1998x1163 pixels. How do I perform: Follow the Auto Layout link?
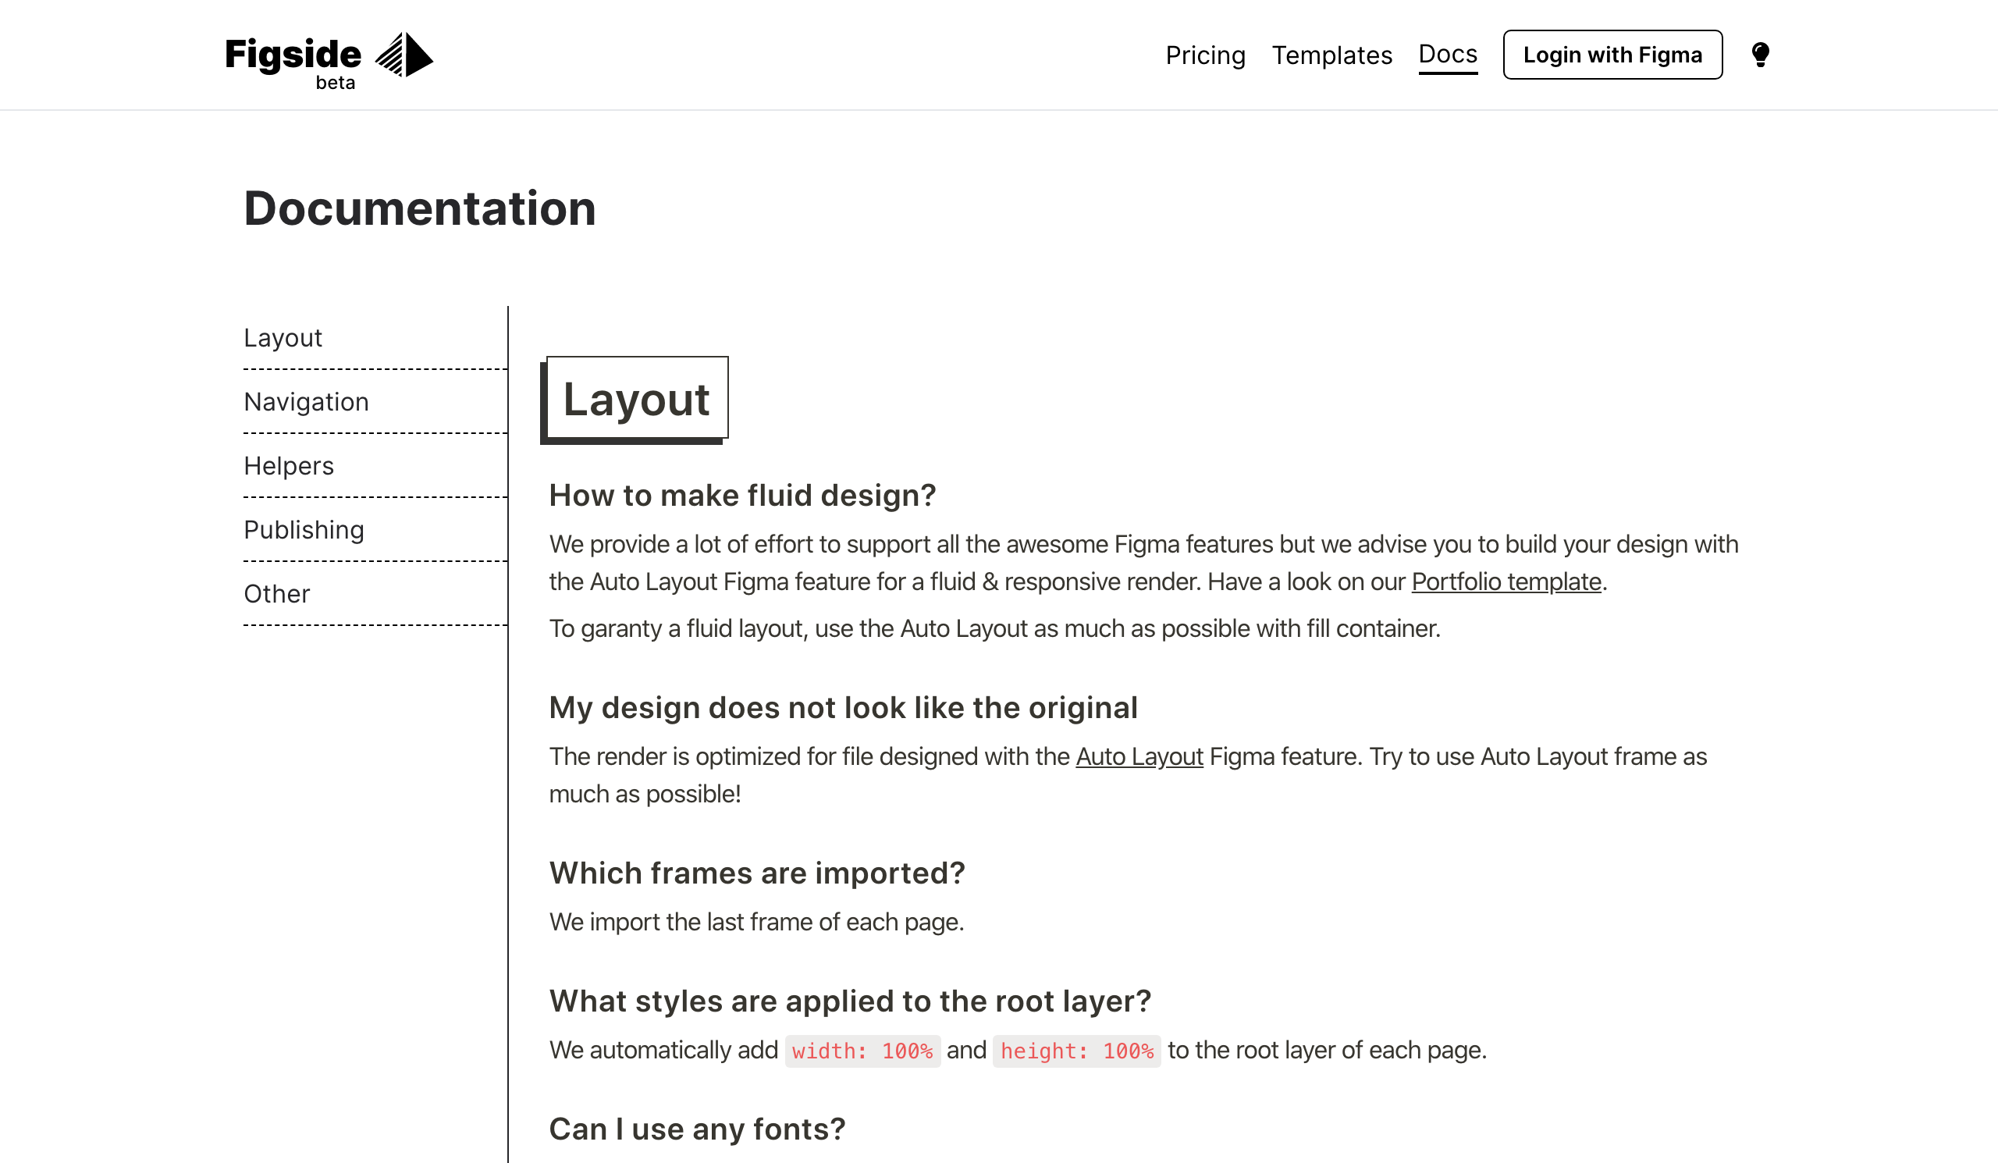1139,757
